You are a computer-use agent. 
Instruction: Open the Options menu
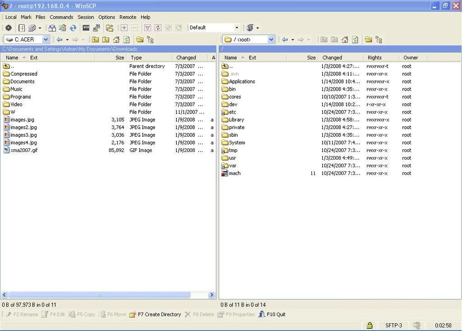107,17
